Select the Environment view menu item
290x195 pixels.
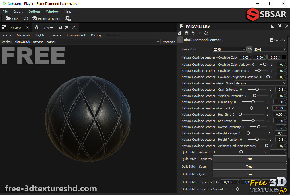(76, 35)
